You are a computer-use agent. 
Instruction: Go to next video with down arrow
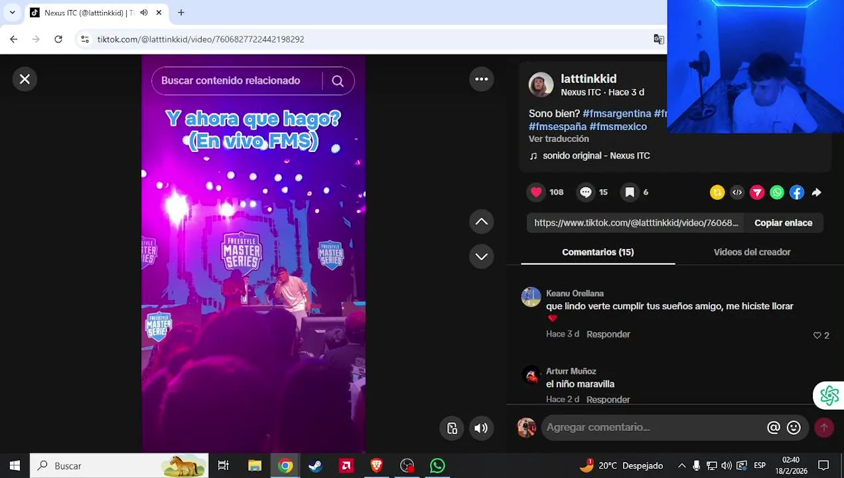(482, 256)
